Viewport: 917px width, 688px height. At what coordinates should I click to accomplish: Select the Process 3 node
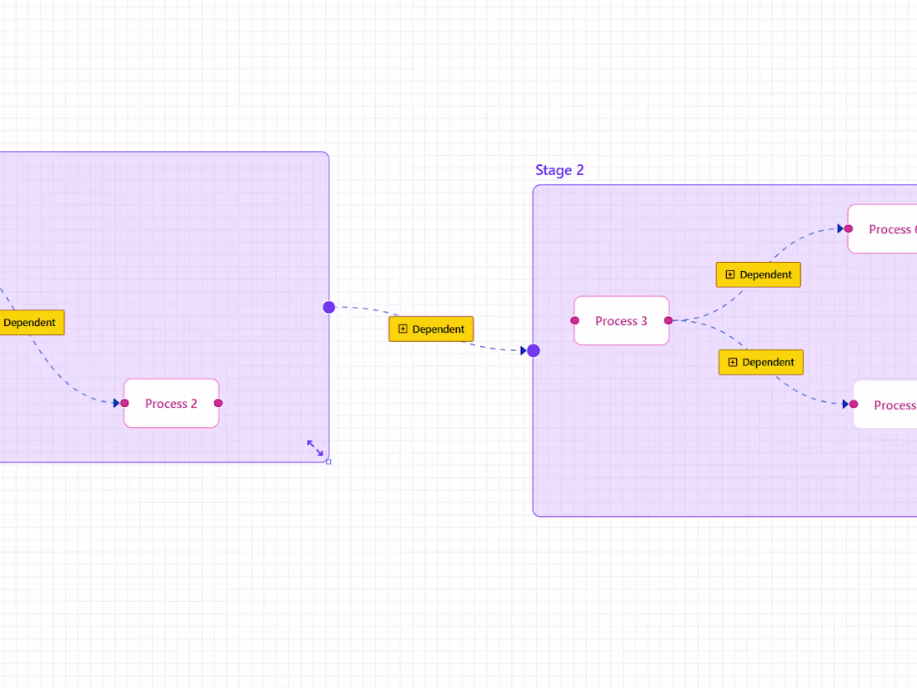[x=621, y=319]
